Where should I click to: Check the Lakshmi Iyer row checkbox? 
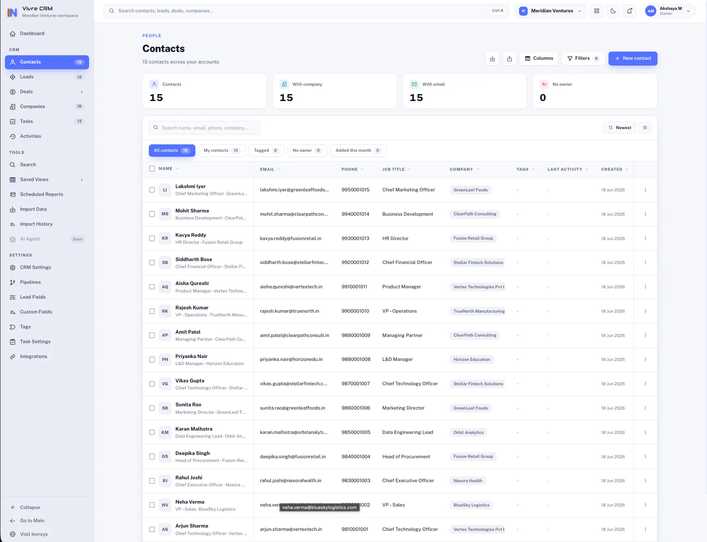(x=152, y=190)
